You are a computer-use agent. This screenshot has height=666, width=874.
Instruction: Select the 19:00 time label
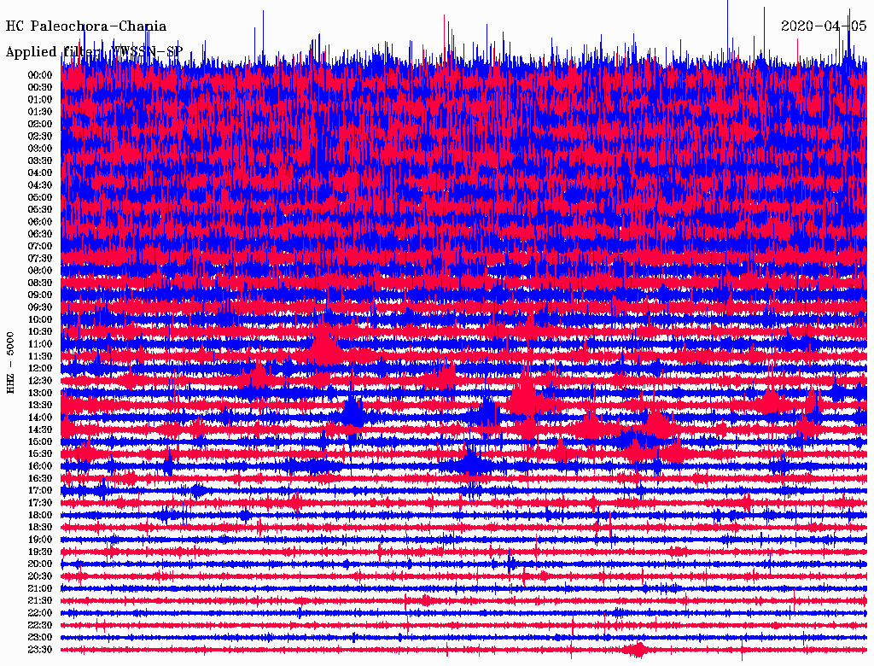tap(40, 540)
